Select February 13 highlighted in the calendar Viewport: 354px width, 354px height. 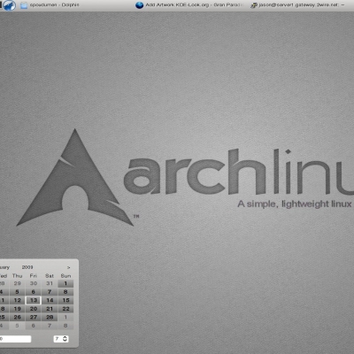tap(34, 300)
